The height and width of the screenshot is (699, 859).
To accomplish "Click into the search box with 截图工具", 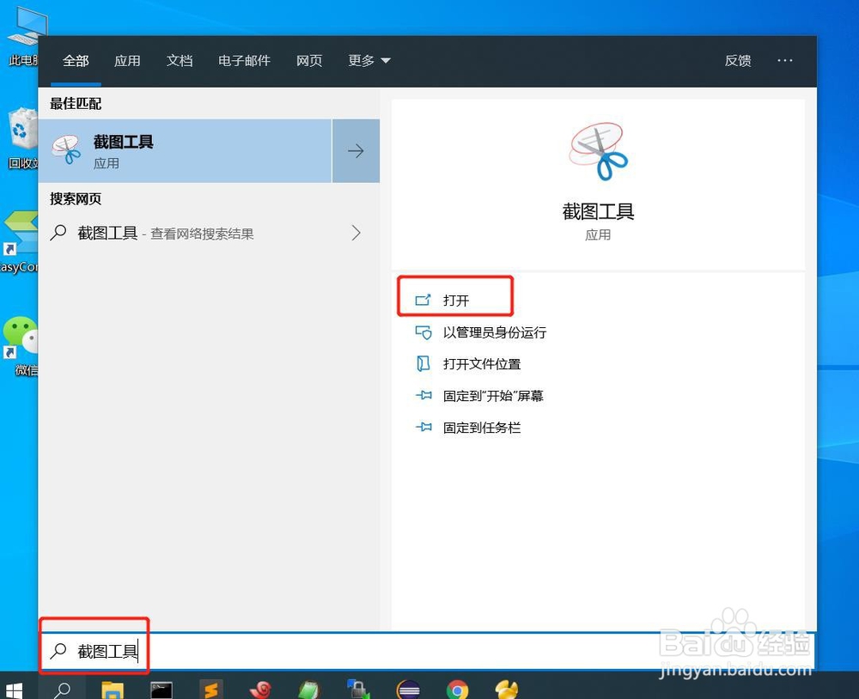I will [427, 651].
